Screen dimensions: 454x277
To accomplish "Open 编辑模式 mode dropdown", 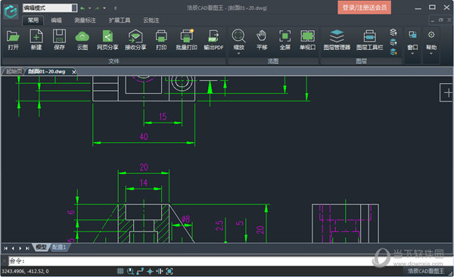I will pos(74,8).
